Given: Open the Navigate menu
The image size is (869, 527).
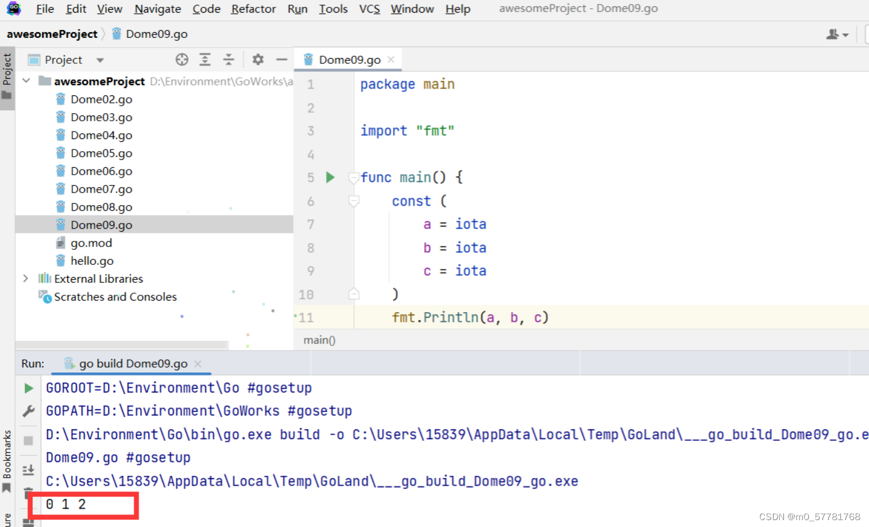Looking at the screenshot, I should coord(157,9).
